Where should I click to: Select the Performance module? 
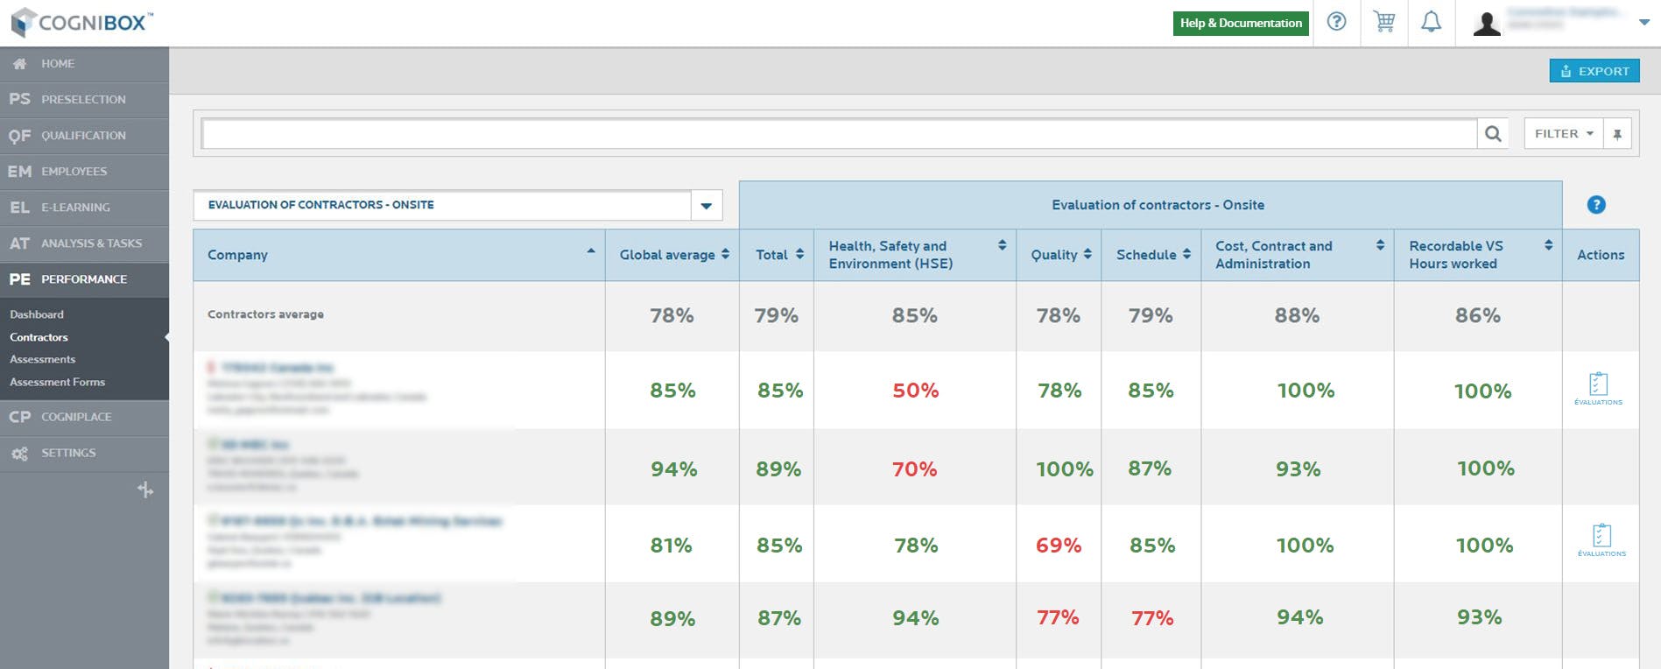(84, 279)
